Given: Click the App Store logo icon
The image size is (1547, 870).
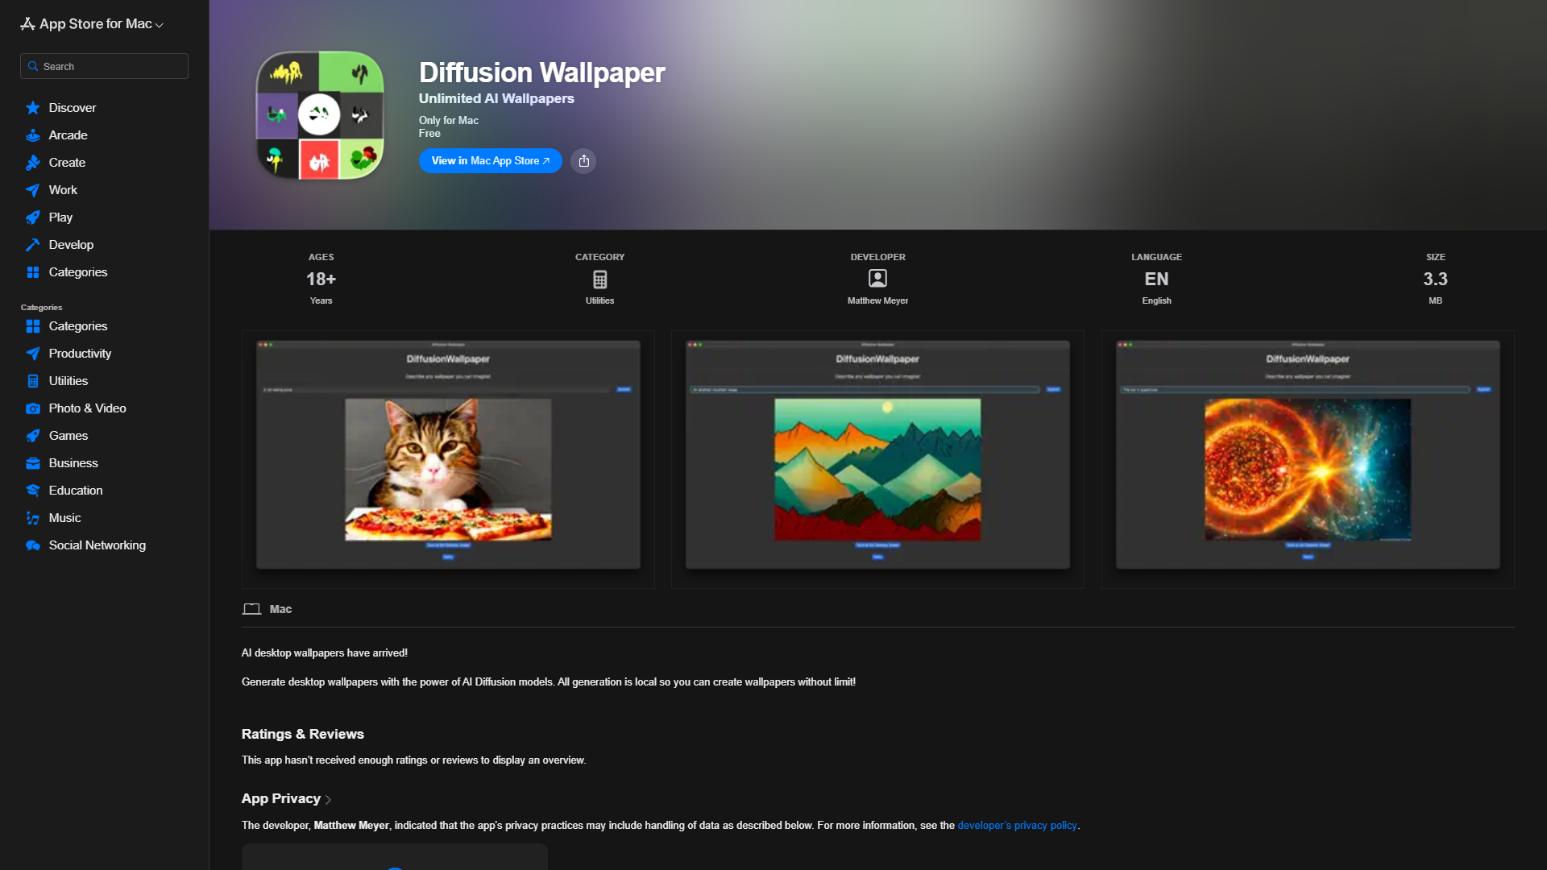Looking at the screenshot, I should 27,24.
